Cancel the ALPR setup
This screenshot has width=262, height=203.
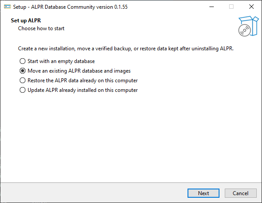pyautogui.click(x=241, y=193)
